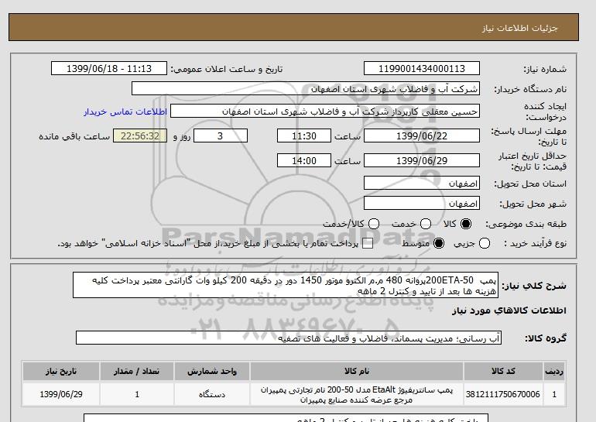Click the نام کالا column header
This screenshot has height=422, width=596.
click(x=357, y=371)
